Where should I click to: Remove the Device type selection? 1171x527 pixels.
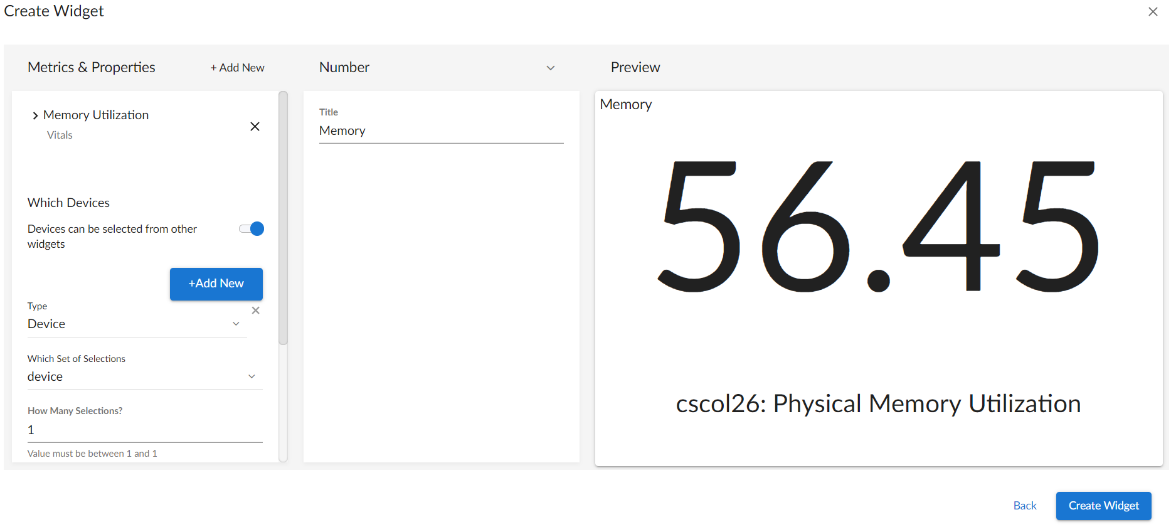256,311
